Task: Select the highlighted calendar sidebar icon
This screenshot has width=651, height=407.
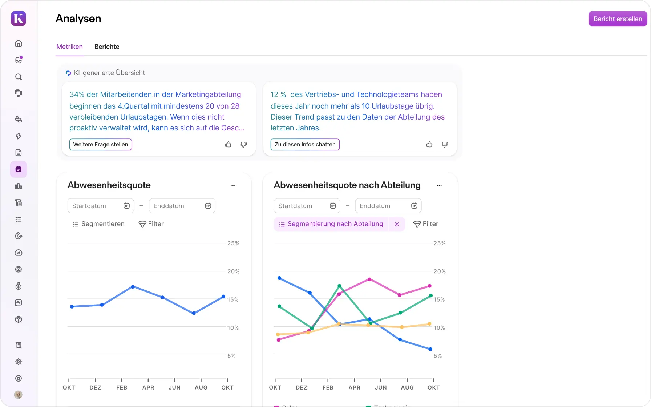Action: coord(19,169)
